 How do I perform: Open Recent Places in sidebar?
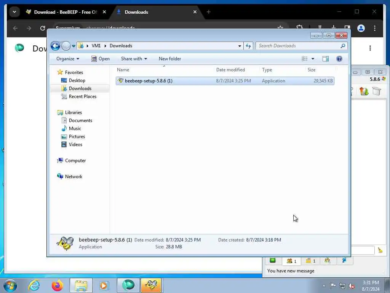[83, 97]
